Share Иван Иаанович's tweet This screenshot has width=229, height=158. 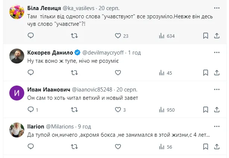(217, 110)
